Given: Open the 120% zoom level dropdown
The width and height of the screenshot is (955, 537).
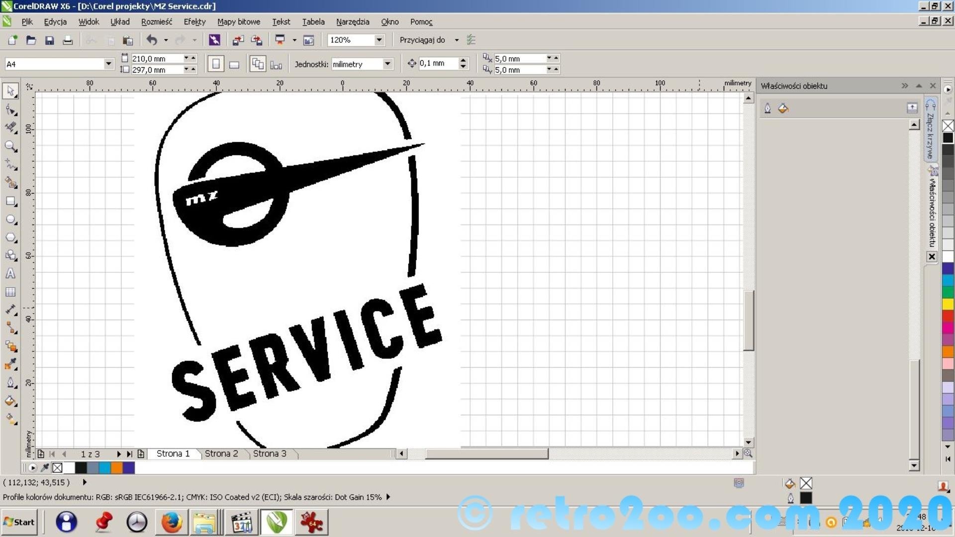Looking at the screenshot, I should [379, 40].
